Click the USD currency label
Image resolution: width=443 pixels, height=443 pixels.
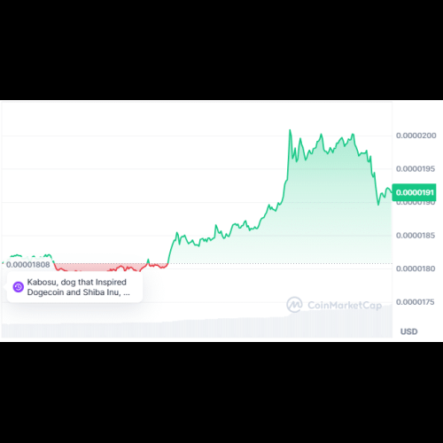pos(408,331)
